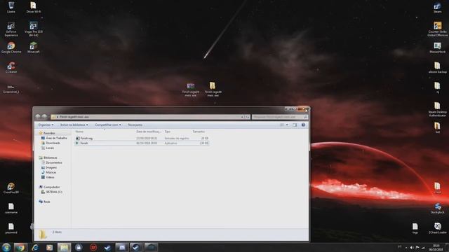Open the change view options dropdown arrow
The image size is (449, 252).
(287, 125)
